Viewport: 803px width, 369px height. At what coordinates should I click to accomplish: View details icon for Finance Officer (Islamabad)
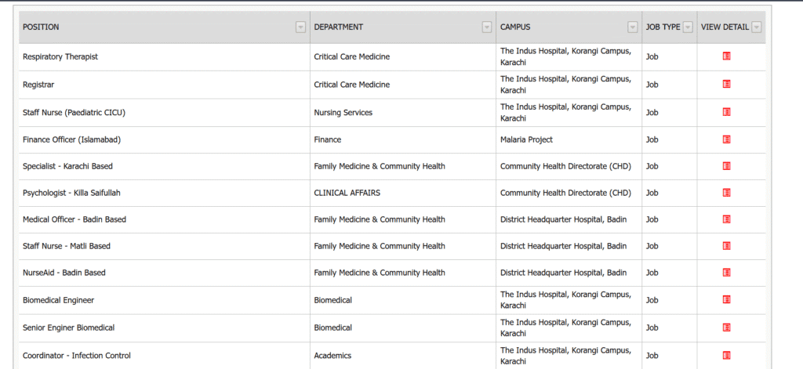point(726,139)
